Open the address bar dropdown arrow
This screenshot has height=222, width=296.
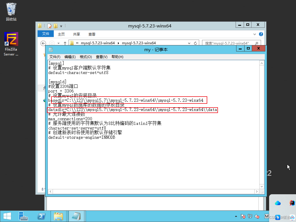click(x=189, y=43)
